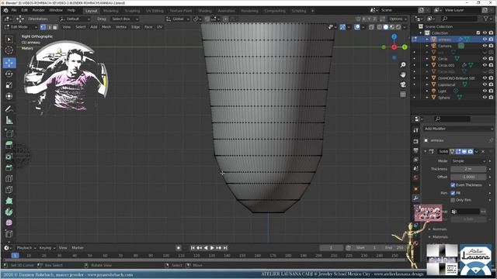Click the viewport zoom magnifier icon
The image size is (497, 279).
click(x=403, y=65)
